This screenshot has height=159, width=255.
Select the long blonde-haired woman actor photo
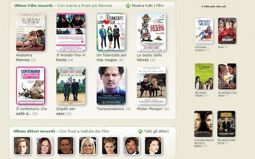click(x=88, y=145)
